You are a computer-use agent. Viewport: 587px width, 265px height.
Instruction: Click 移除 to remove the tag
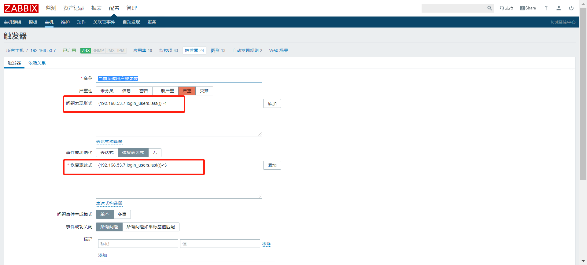click(266, 244)
